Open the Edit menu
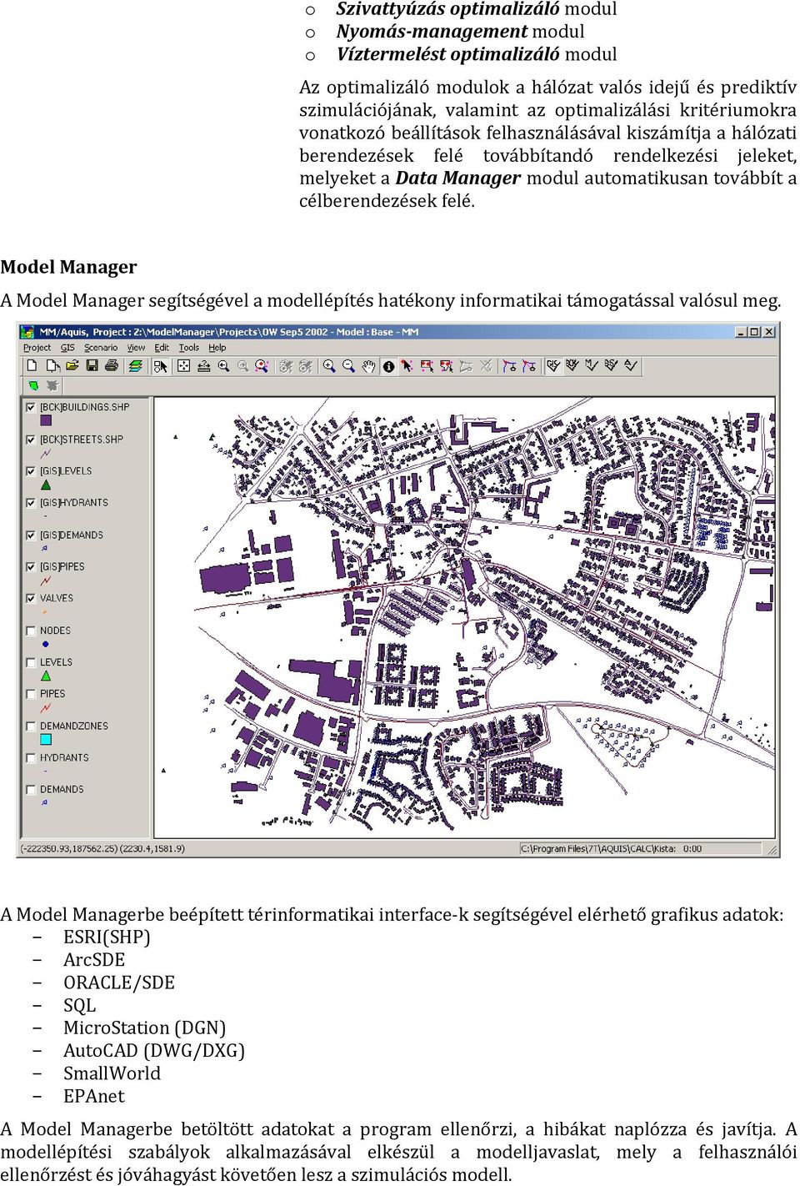This screenshot has height=1186, width=800. tap(162, 348)
